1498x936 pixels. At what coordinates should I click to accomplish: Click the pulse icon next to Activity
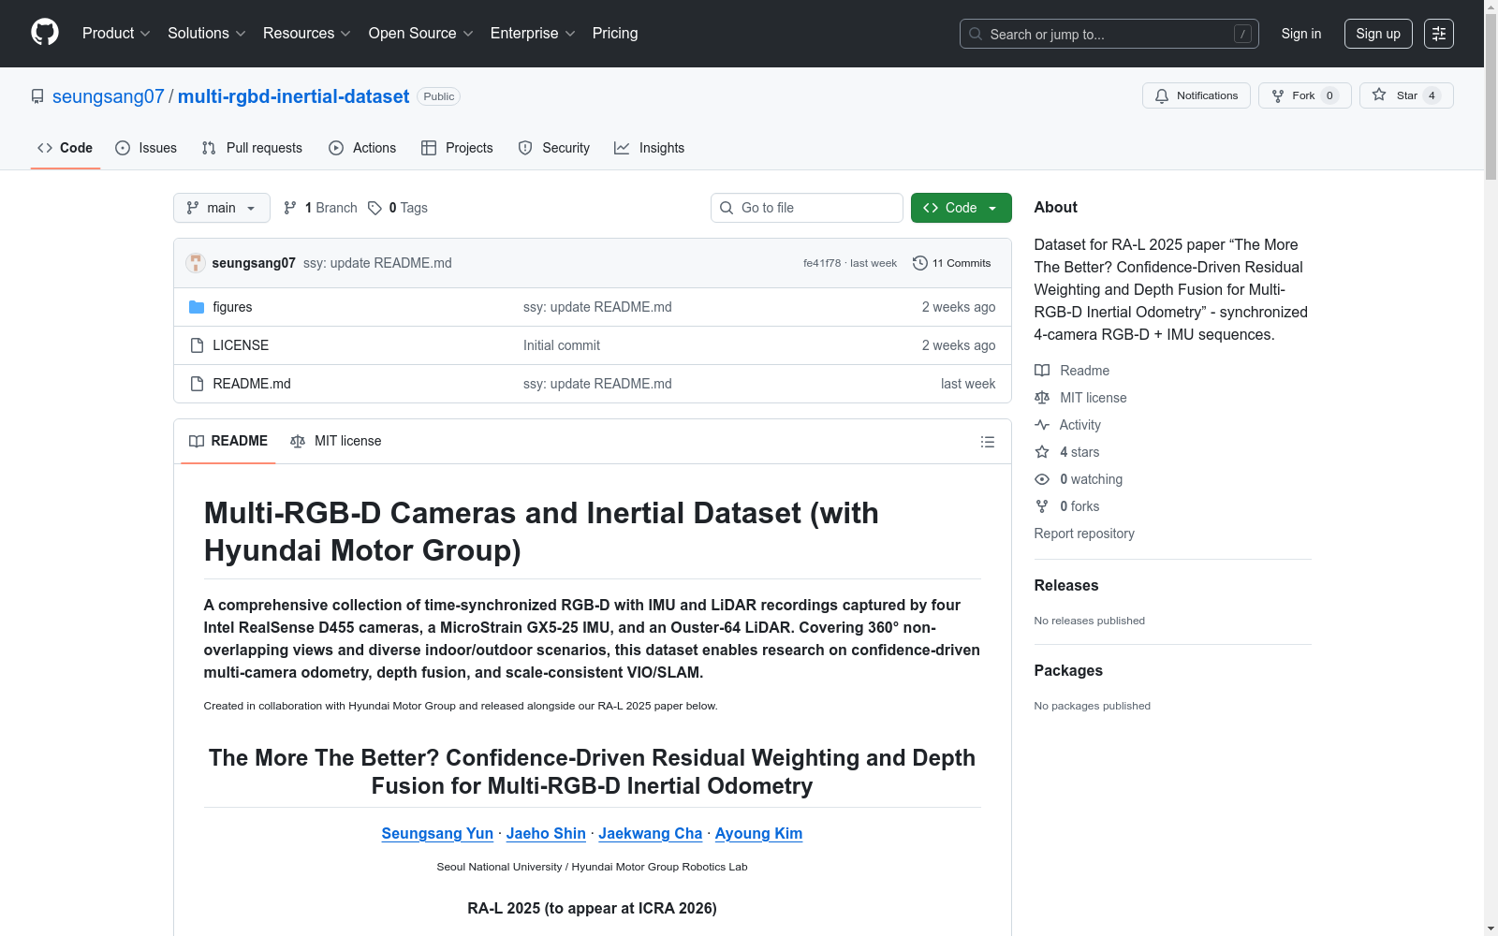click(x=1042, y=425)
